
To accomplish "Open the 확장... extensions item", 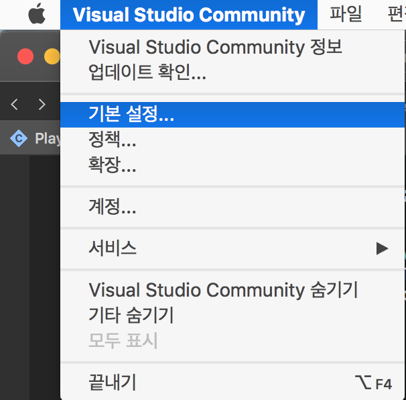I will coord(232,165).
